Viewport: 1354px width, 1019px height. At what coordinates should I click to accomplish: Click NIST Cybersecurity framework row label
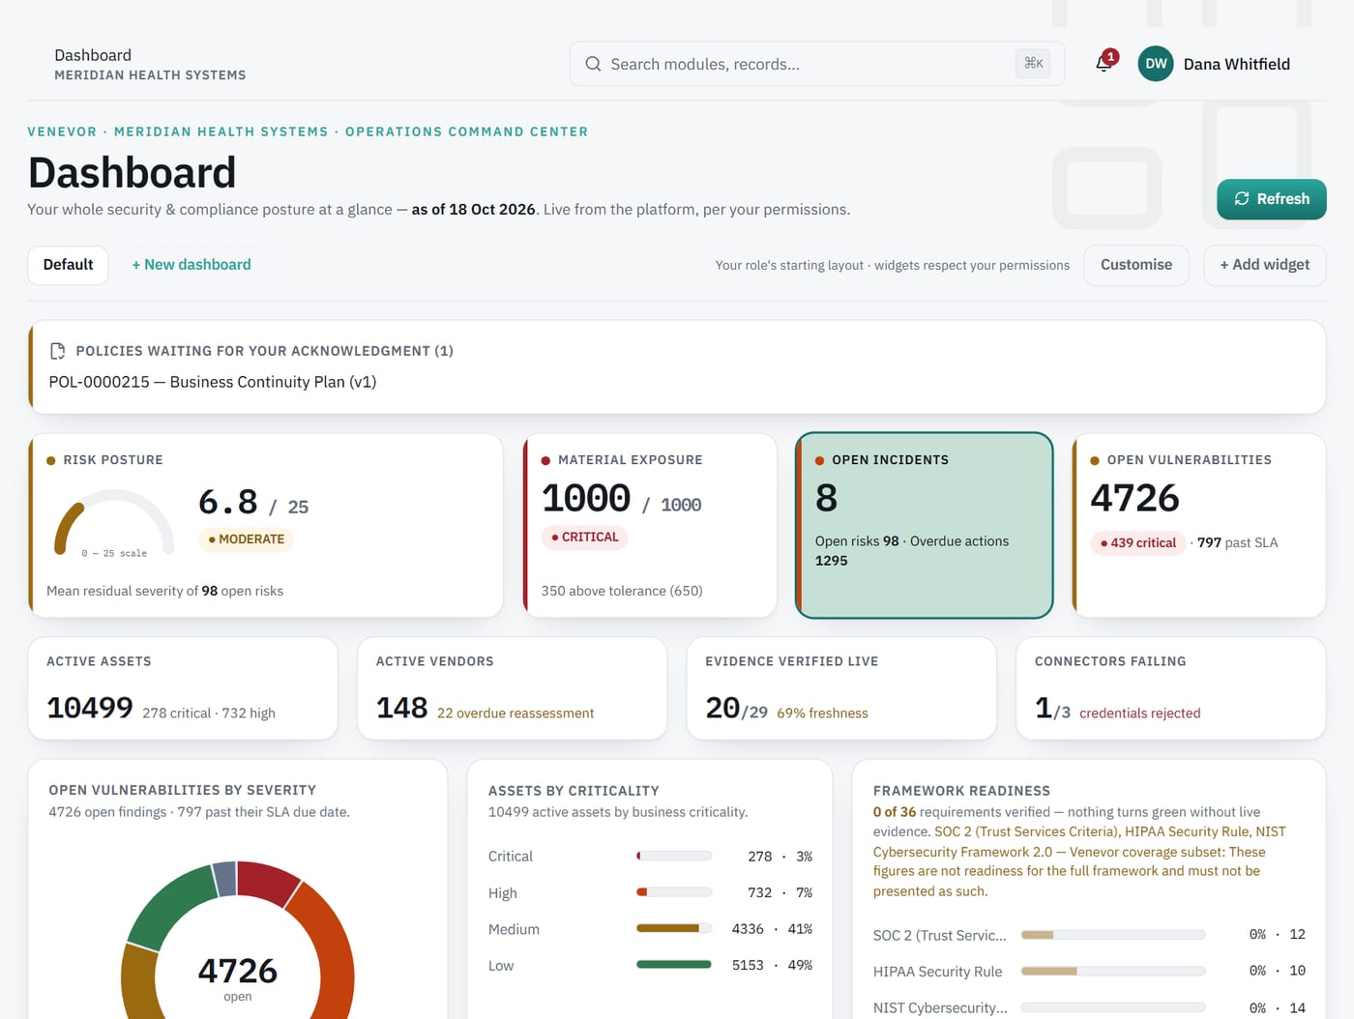[940, 1007]
